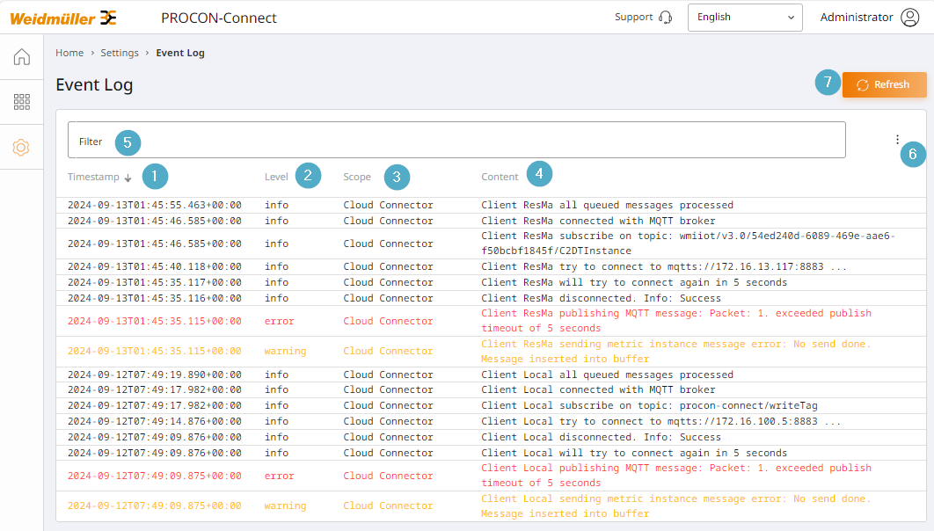Viewport: 934px width, 531px height.
Task: Select the Local sending metric instance warning text
Action: pyautogui.click(x=676, y=506)
